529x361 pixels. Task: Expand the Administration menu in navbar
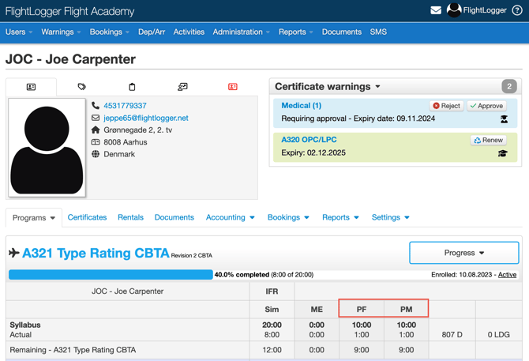click(x=241, y=32)
